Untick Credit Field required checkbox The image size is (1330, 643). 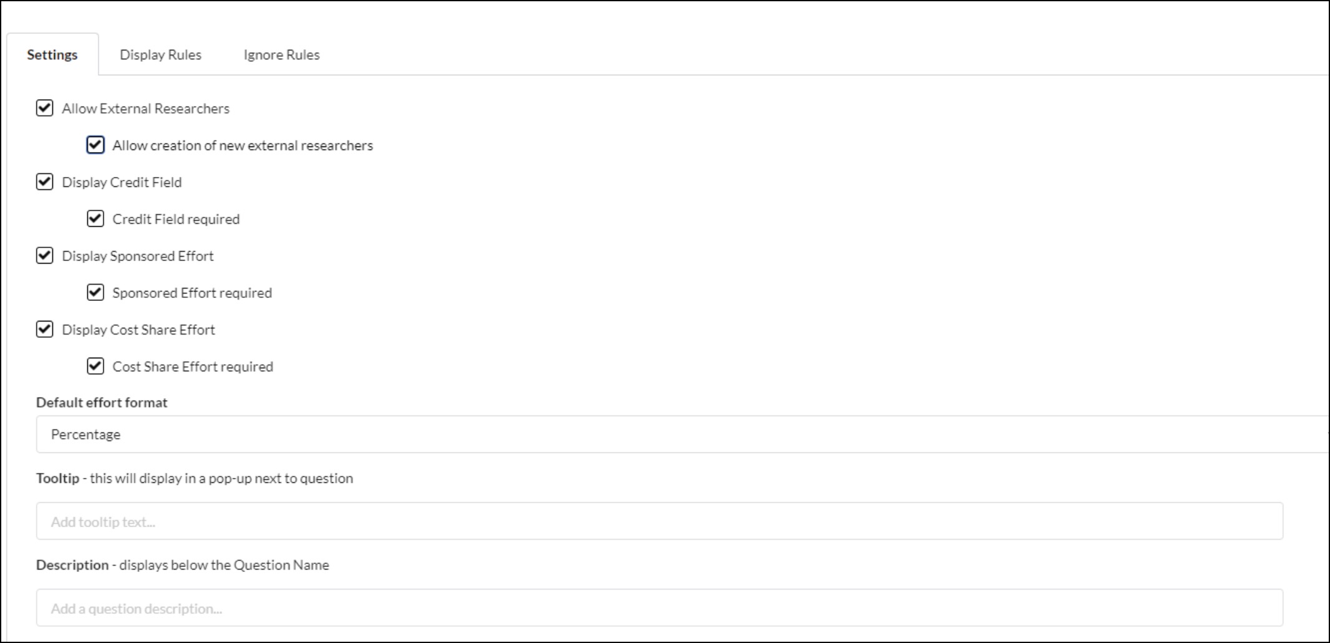point(95,219)
